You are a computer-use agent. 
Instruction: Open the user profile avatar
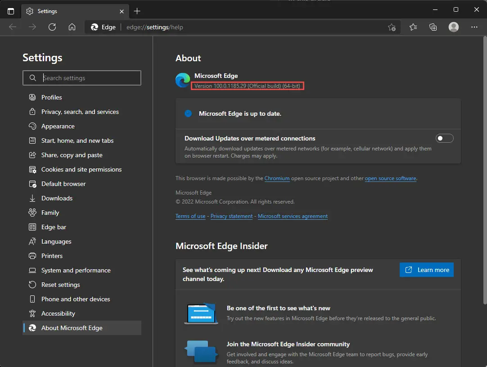[453, 27]
